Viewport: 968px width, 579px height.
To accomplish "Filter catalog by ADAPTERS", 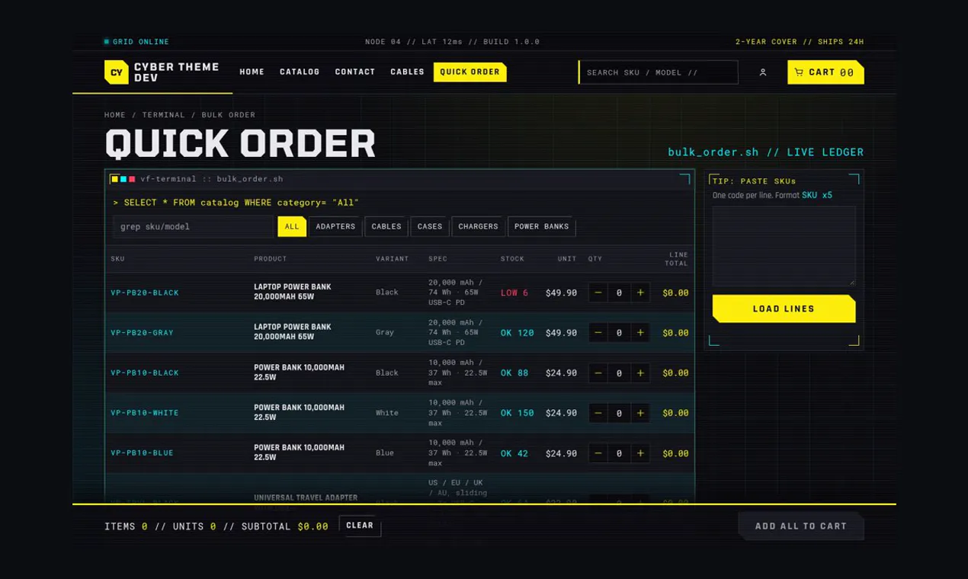I will (335, 226).
